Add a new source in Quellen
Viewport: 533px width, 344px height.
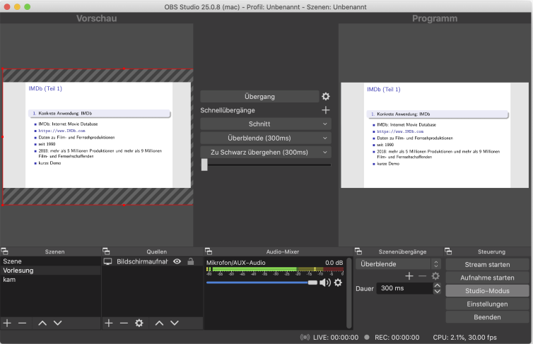click(x=109, y=323)
